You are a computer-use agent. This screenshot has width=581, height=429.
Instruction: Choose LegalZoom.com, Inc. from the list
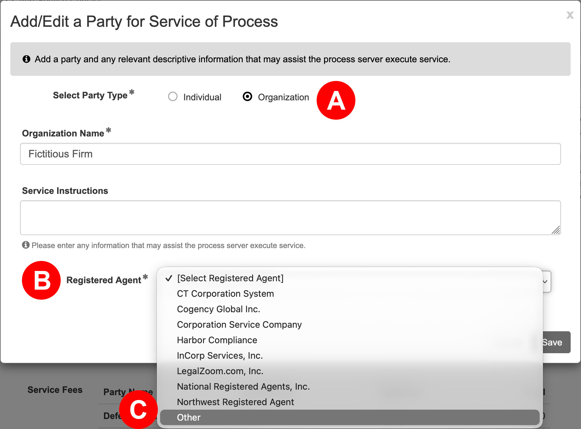(x=350, y=371)
